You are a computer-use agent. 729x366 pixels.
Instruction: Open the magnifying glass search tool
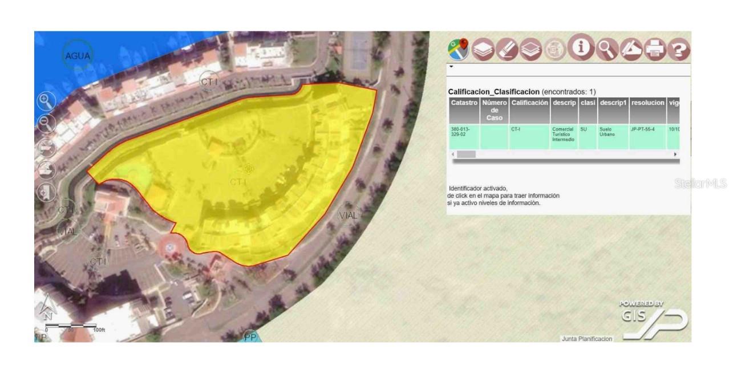click(x=607, y=51)
